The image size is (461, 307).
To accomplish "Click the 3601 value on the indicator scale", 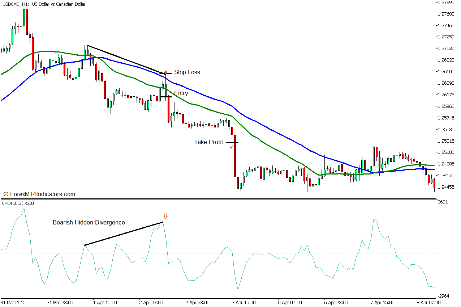I will pyautogui.click(x=443, y=202).
